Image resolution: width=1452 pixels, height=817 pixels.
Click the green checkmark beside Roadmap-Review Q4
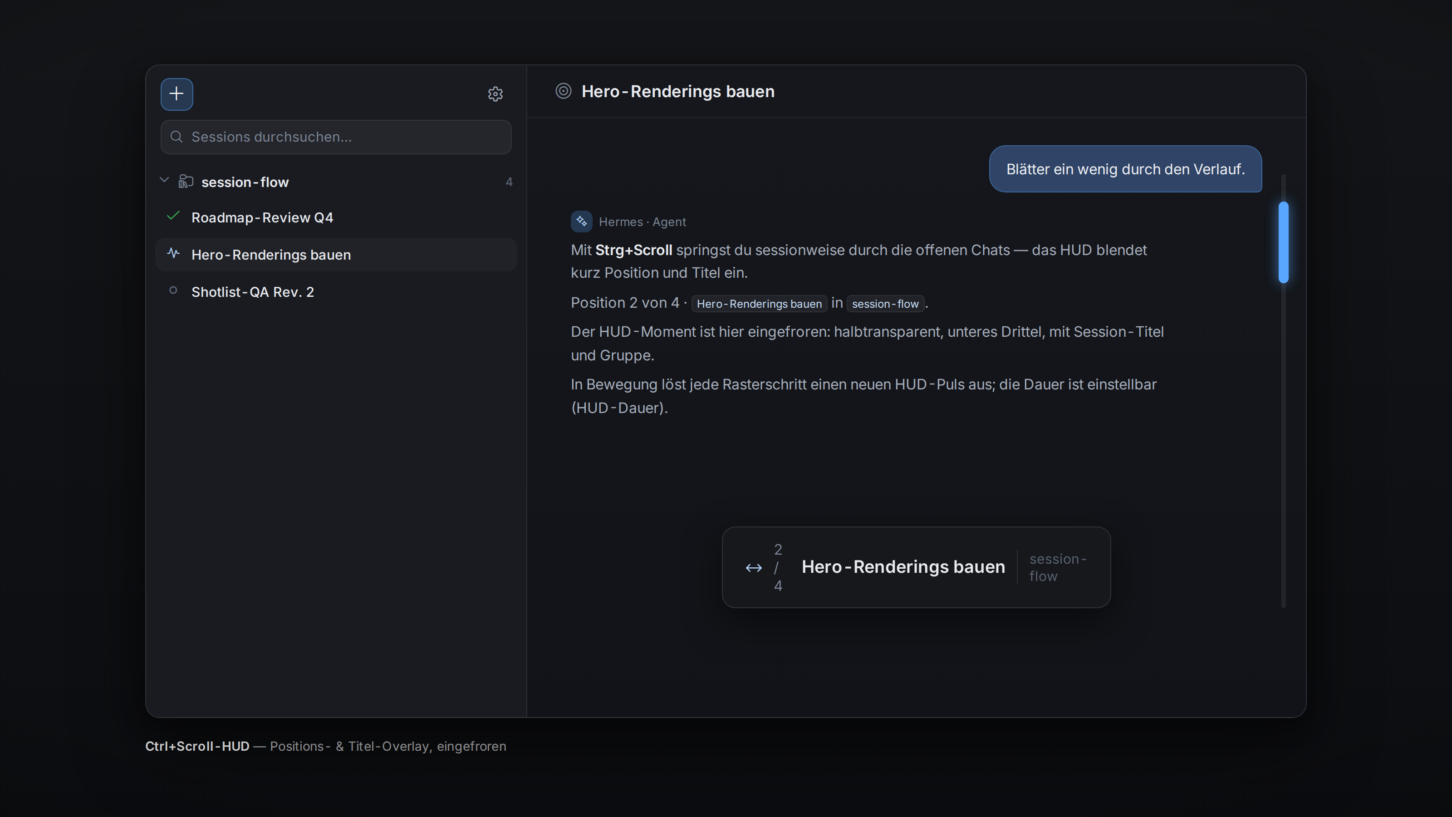(x=174, y=217)
